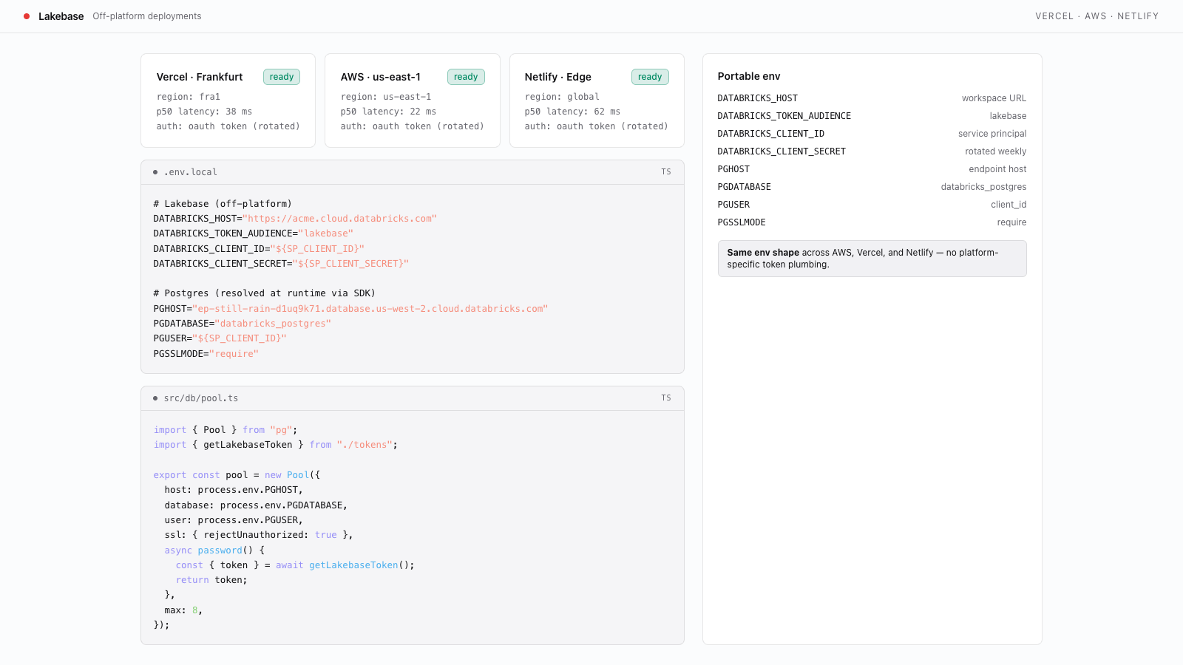
Task: Click DATABRICKS_CLIENT_ID in Portable env list
Action: point(771,134)
